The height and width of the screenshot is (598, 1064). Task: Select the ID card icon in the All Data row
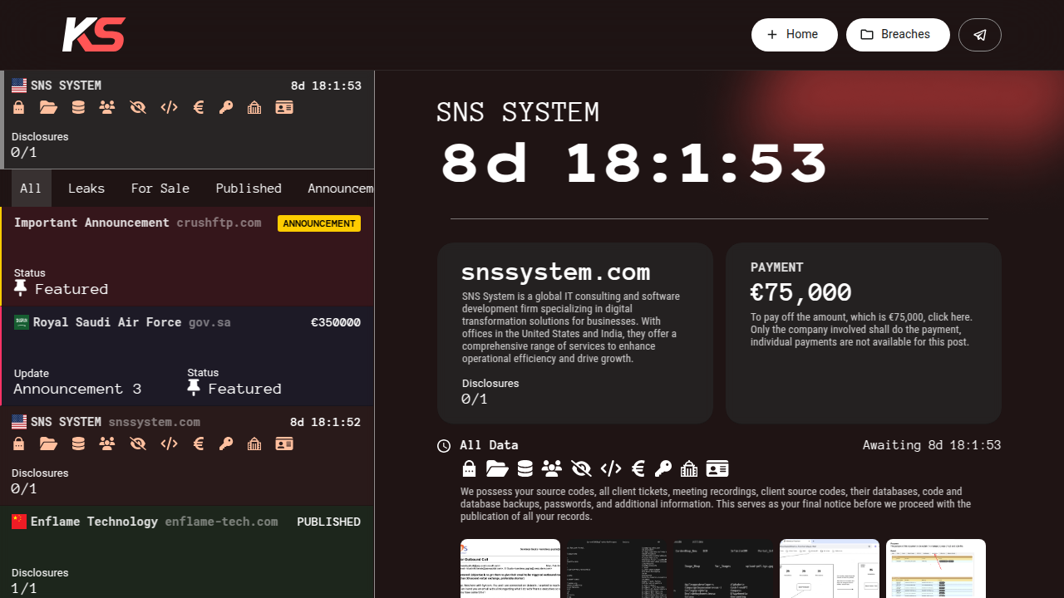click(717, 468)
